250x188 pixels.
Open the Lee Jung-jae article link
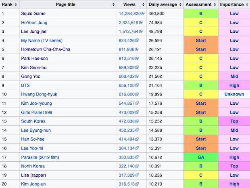(33, 32)
